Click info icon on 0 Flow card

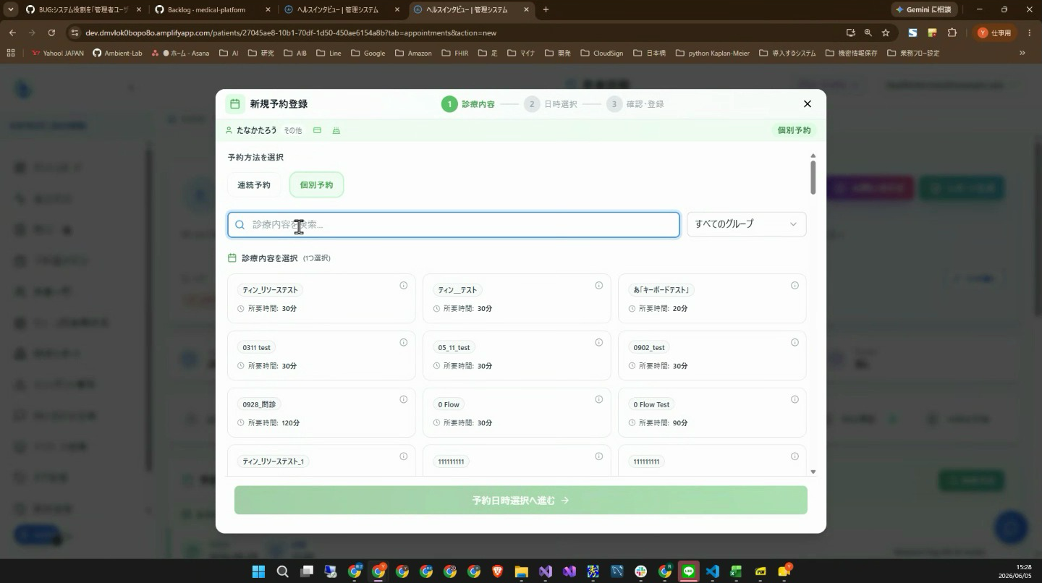(x=599, y=400)
